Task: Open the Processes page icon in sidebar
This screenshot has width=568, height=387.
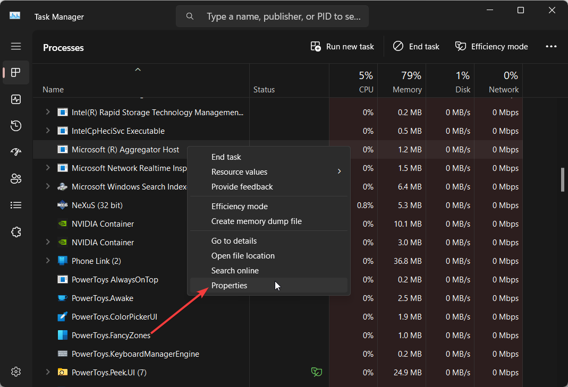Action: pyautogui.click(x=16, y=72)
